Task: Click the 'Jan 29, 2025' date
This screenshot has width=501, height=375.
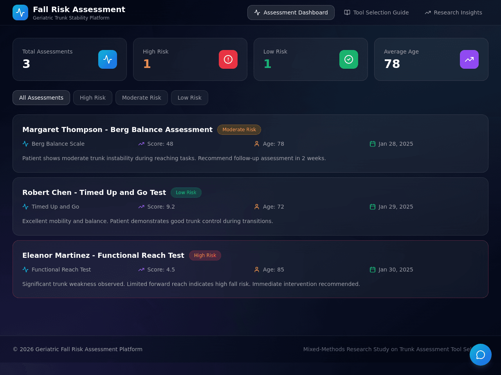Action: [396, 207]
